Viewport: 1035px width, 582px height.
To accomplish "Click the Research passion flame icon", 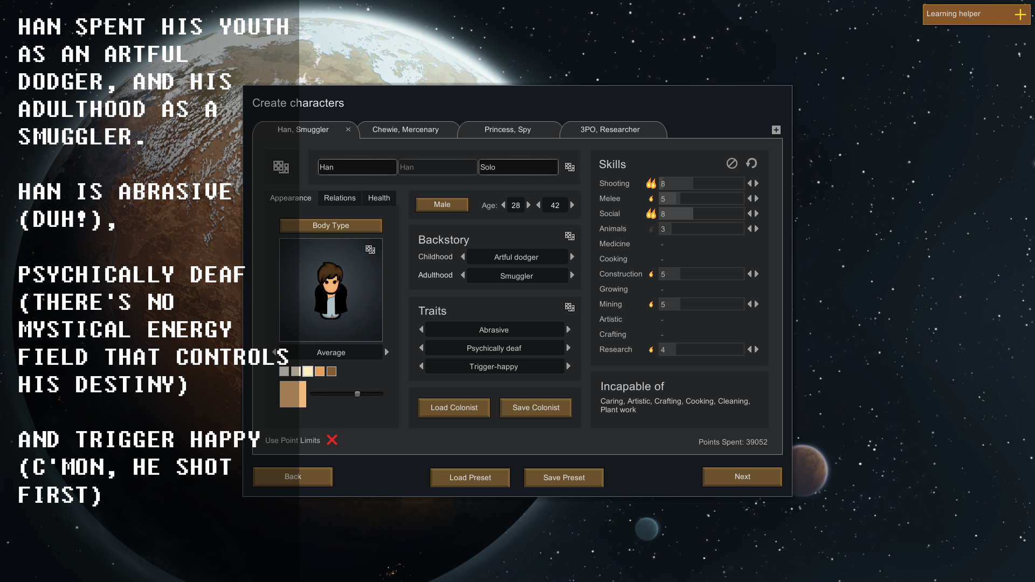I will tap(651, 350).
